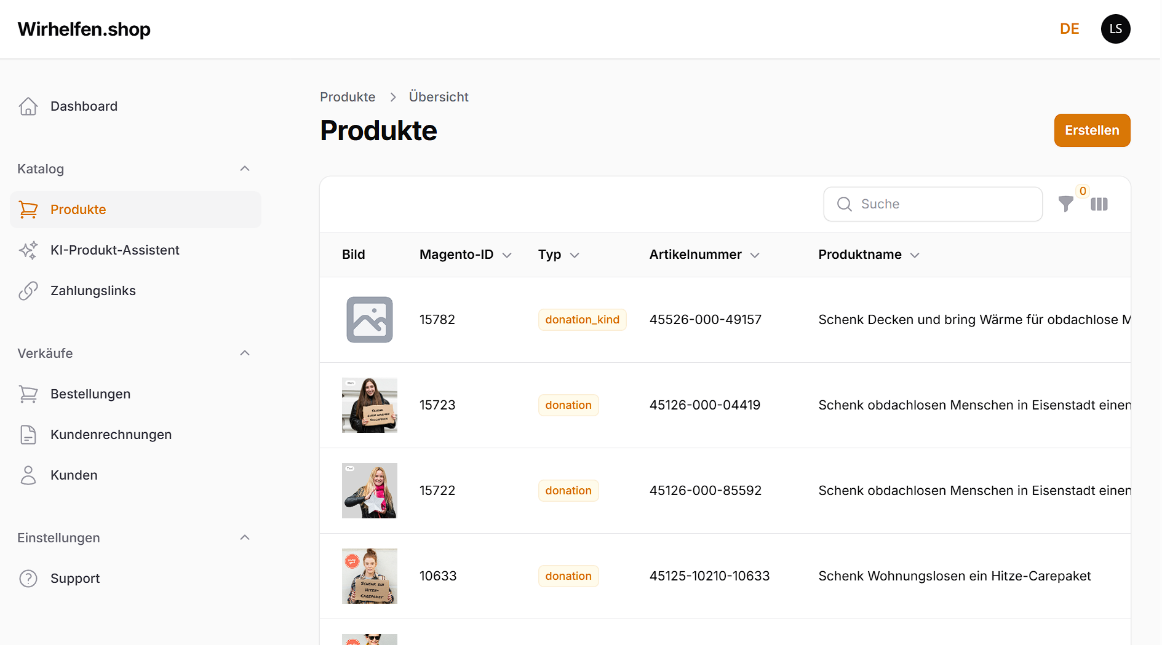Click Magento-ID 10633 cell
This screenshot has width=1162, height=645.
click(x=438, y=576)
